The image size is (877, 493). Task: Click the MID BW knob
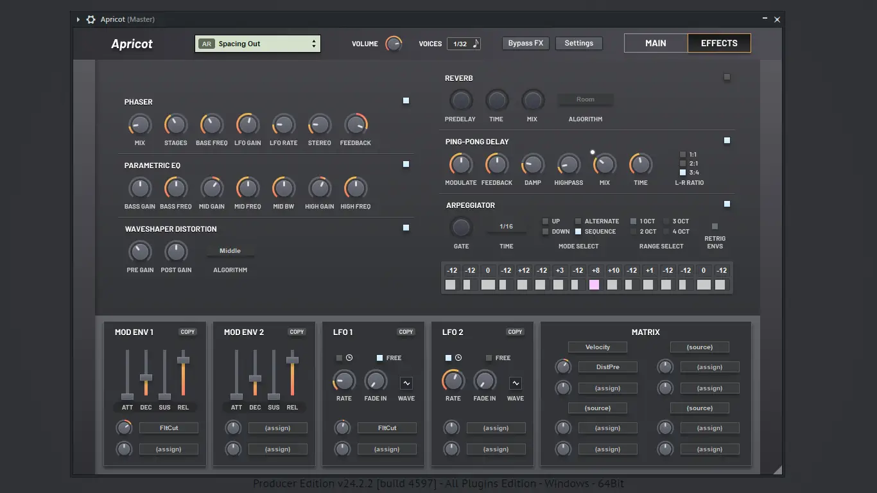[x=284, y=188]
